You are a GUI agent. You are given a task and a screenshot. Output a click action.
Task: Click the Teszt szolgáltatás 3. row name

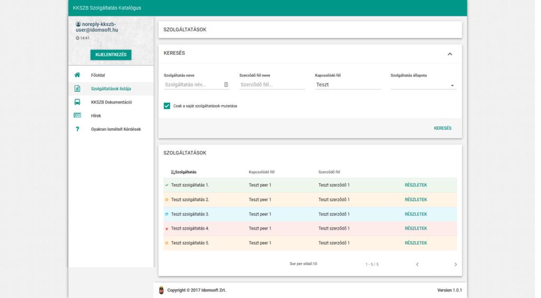click(190, 214)
